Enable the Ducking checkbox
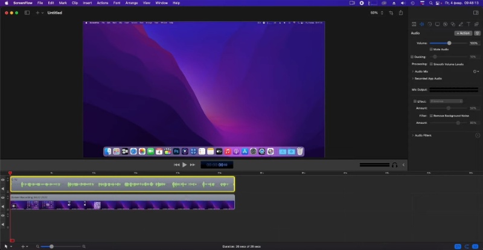Viewport: 483px width, 250px height. point(412,57)
